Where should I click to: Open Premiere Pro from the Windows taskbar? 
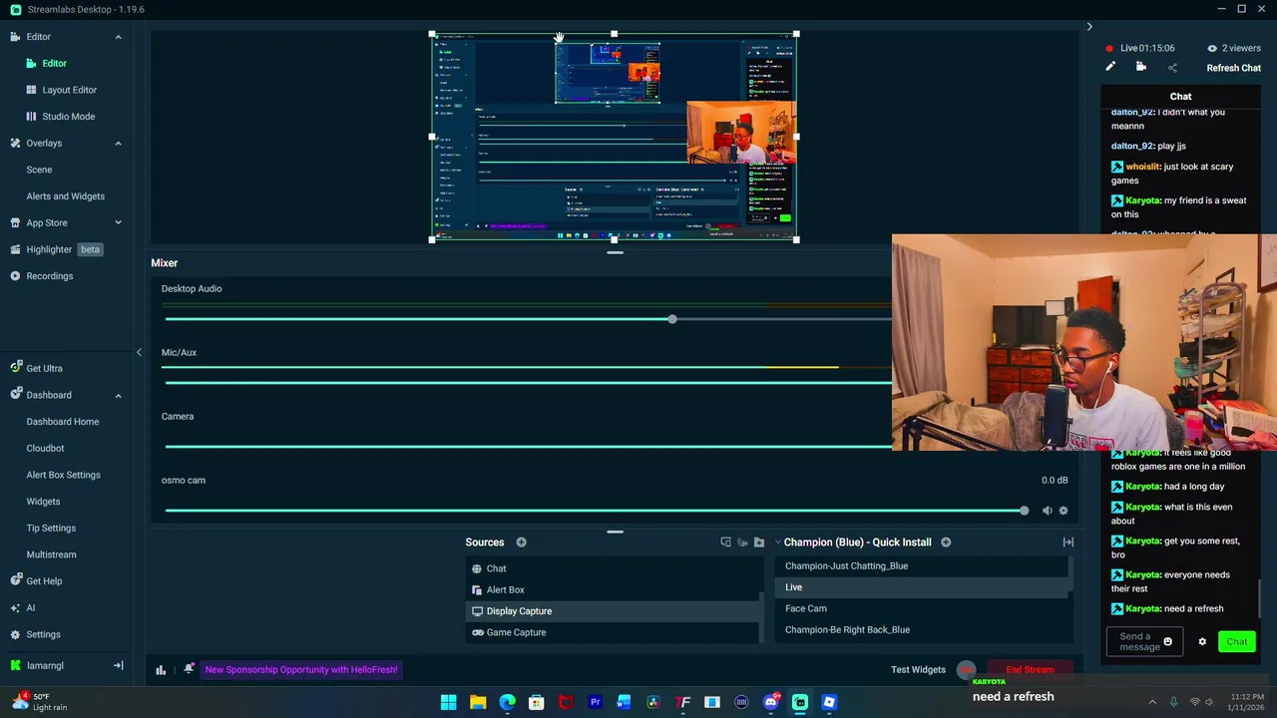coord(595,702)
